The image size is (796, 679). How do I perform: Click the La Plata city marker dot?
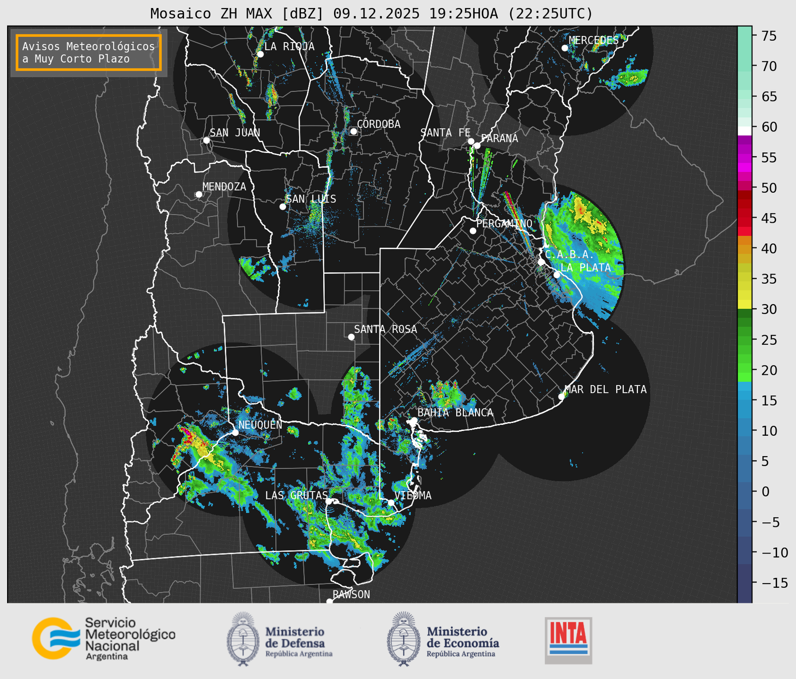click(x=557, y=275)
